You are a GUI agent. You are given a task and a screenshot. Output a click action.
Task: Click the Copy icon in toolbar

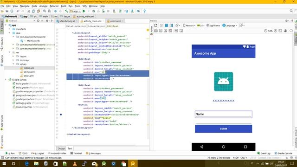[x=33, y=11]
